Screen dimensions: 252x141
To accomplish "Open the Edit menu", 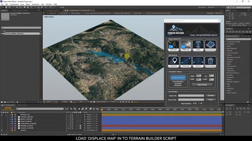I will 6,4.
